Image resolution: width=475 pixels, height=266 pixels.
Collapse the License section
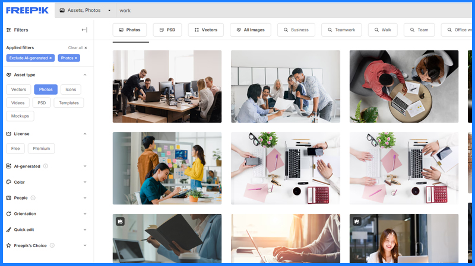coord(85,134)
